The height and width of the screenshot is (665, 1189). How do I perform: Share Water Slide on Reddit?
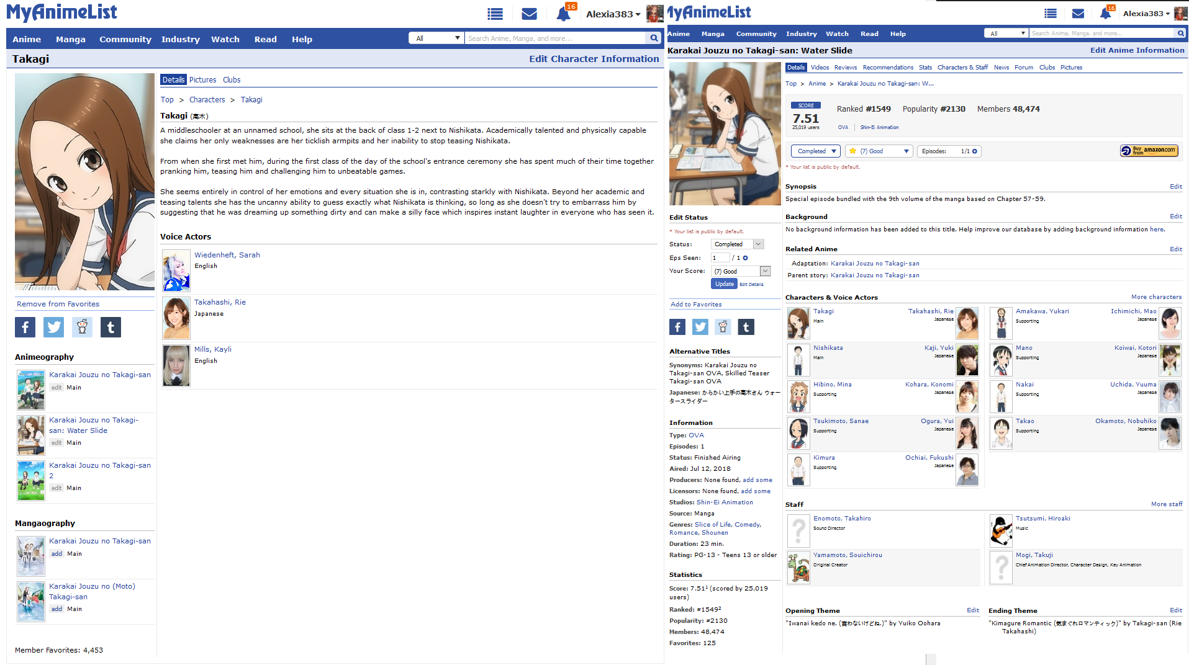click(723, 327)
